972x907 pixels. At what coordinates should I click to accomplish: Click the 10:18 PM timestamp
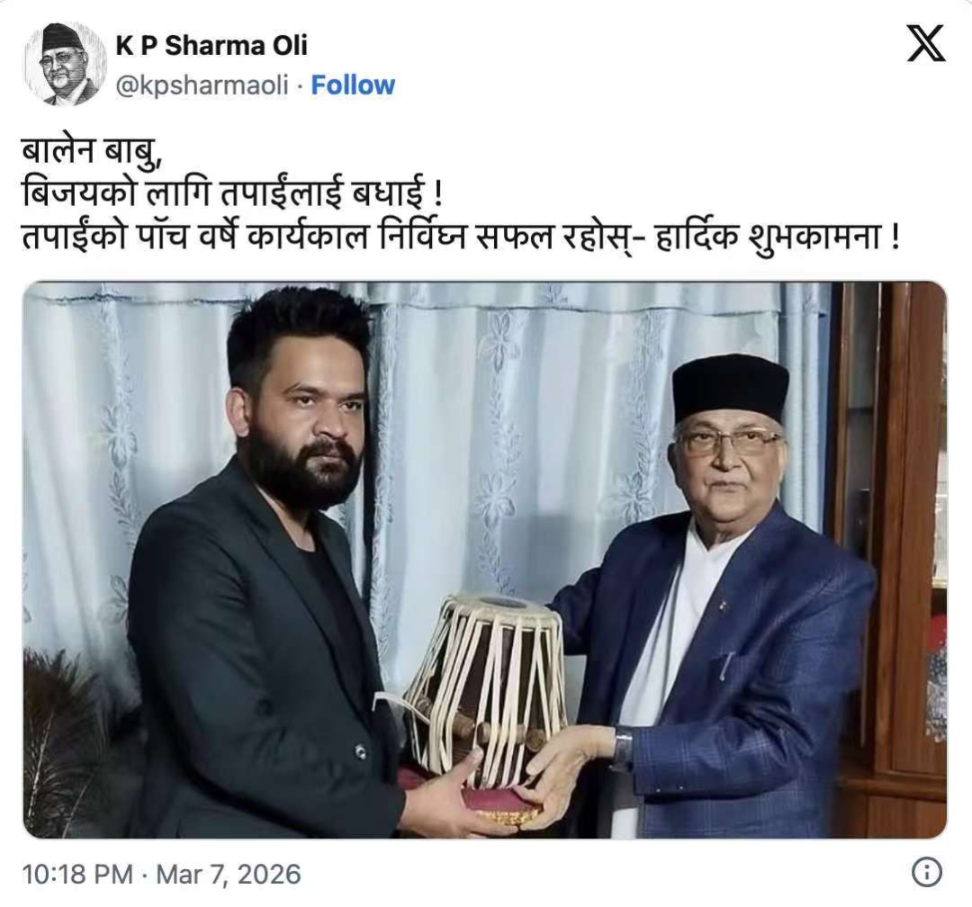(77, 874)
